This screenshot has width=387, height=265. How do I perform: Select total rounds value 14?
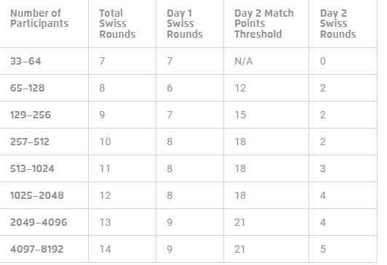coord(105,249)
